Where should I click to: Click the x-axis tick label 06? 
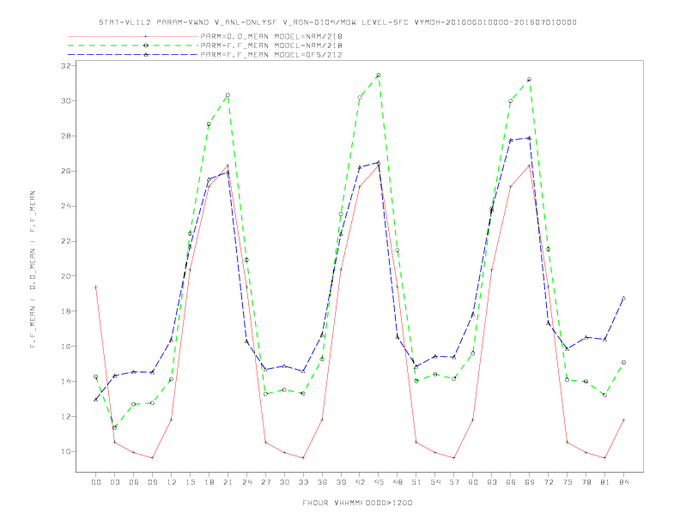[134, 482]
